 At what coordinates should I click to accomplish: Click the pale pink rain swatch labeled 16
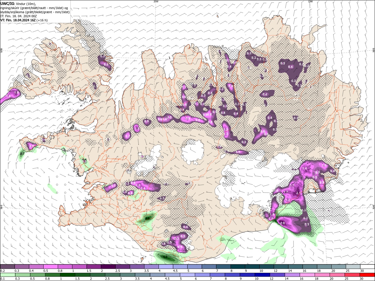point(307,275)
